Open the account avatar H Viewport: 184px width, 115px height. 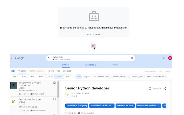[x=170, y=58]
